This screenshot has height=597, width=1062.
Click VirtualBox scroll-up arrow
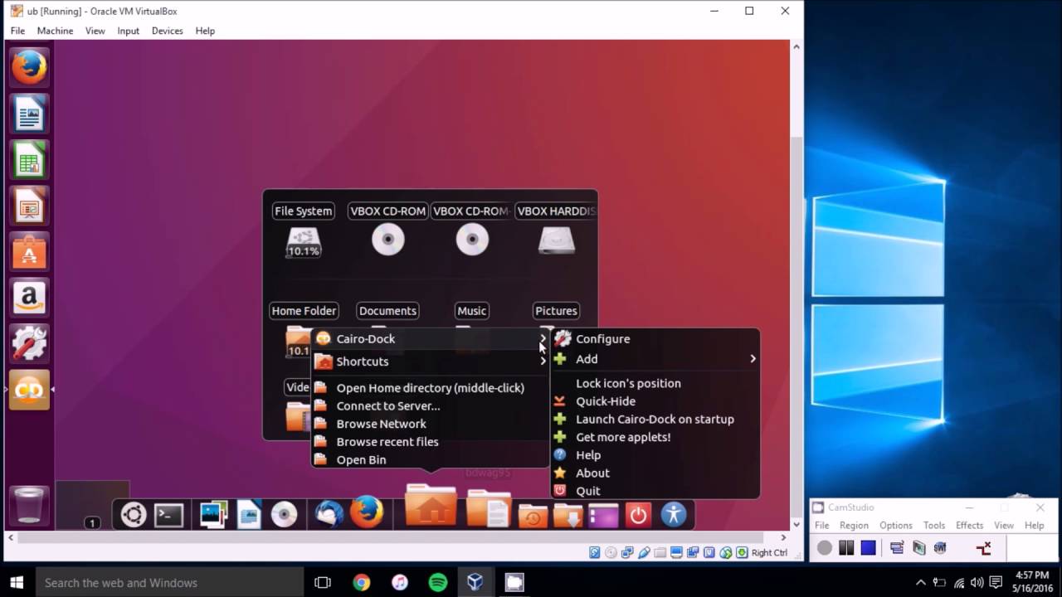pos(796,47)
